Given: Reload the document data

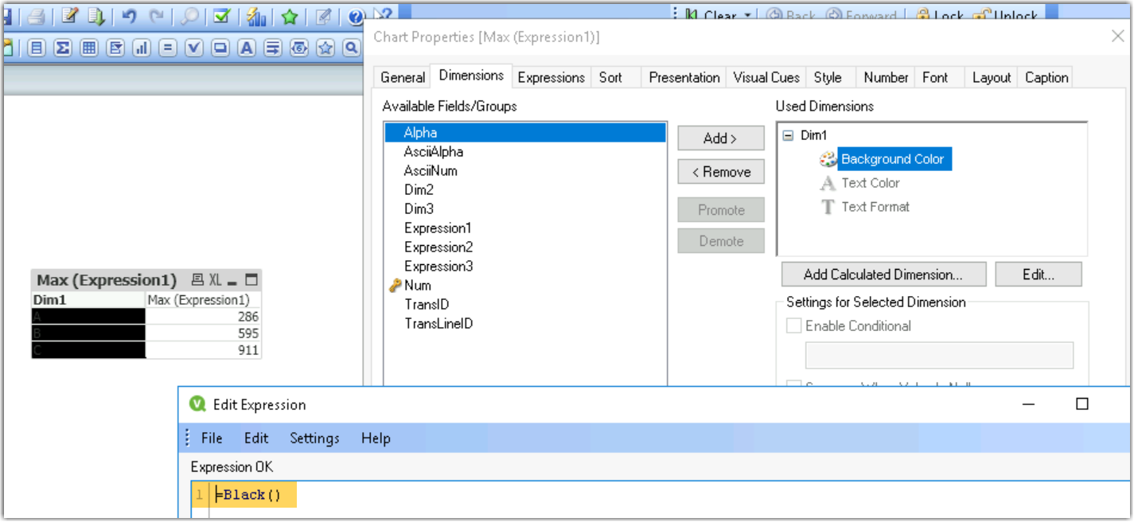Looking at the screenshot, I should 95,16.
